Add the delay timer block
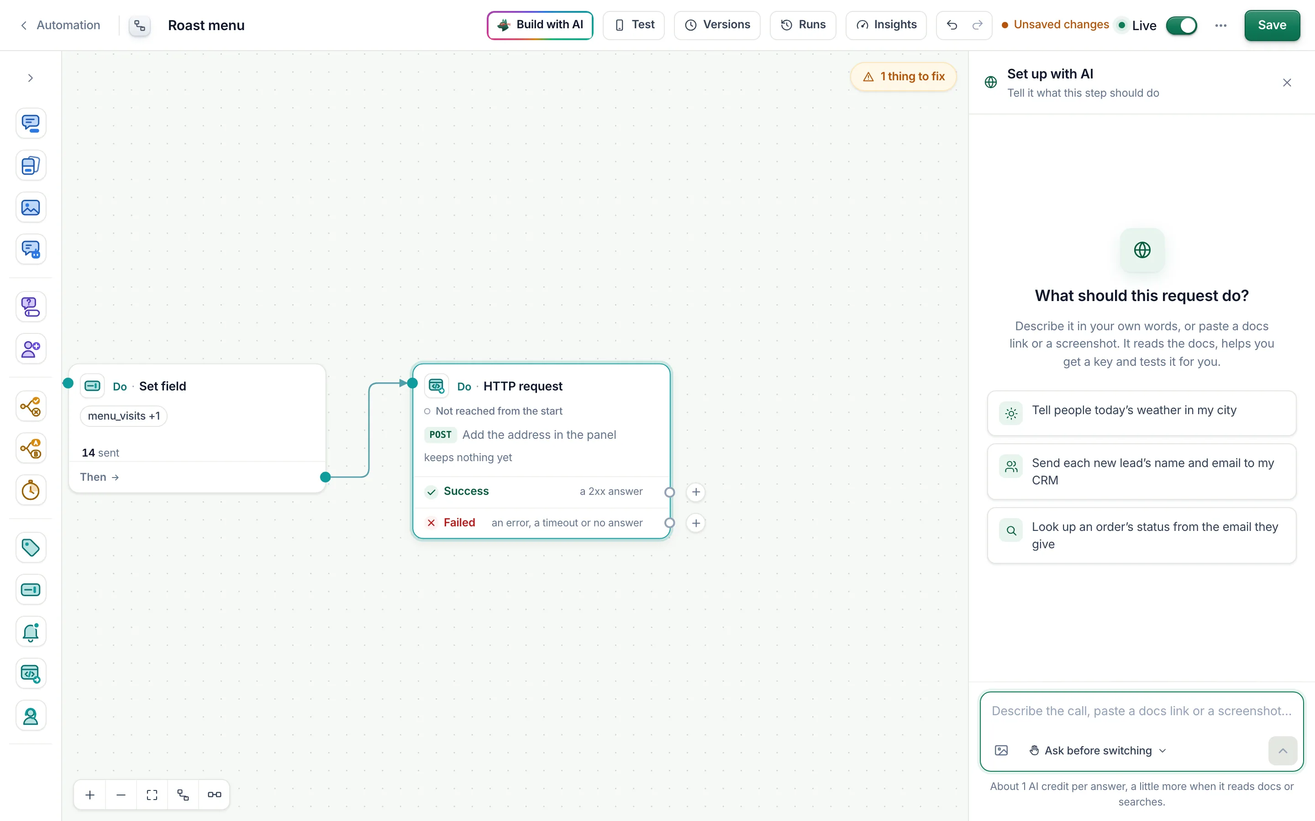 point(31,490)
